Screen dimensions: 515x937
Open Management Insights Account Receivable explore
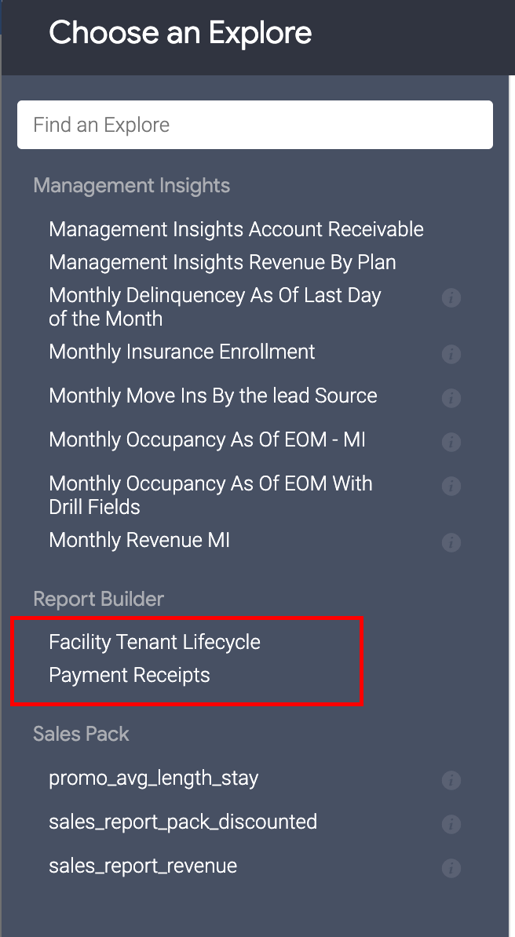pos(236,229)
